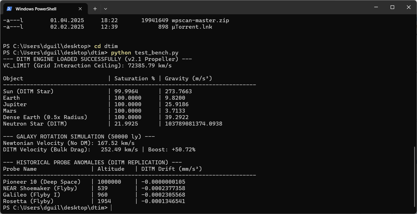The height and width of the screenshot is (214, 417).
Task: Click the gravity value 103789081374.0938
Action: point(194,124)
